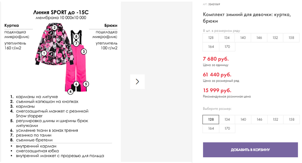Click the product title Комплект зимний

247,18
